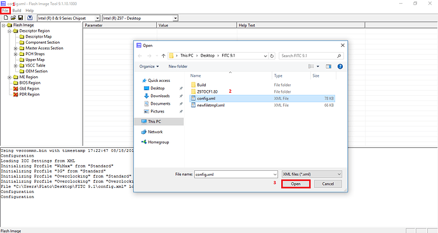Click the blue Help icon in dialog

pos(340,67)
